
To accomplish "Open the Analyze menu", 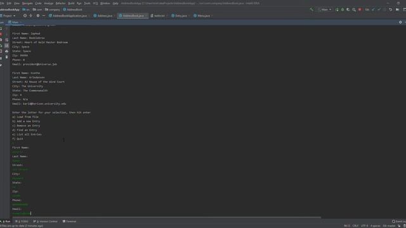I will coord(48,3).
